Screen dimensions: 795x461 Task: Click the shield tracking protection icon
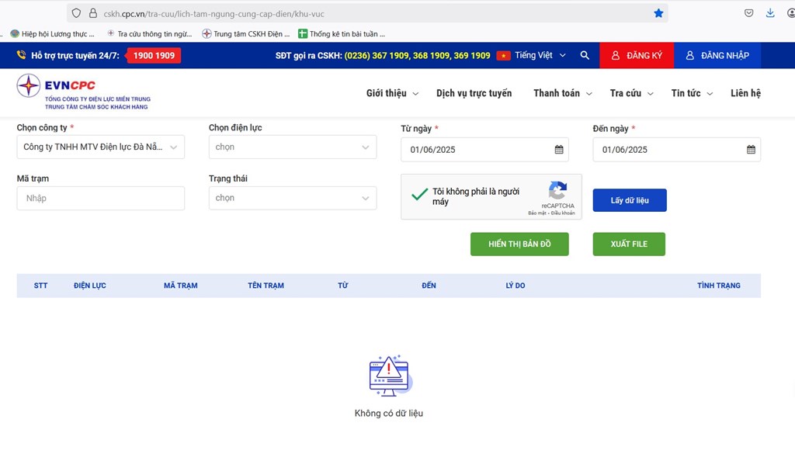[76, 13]
